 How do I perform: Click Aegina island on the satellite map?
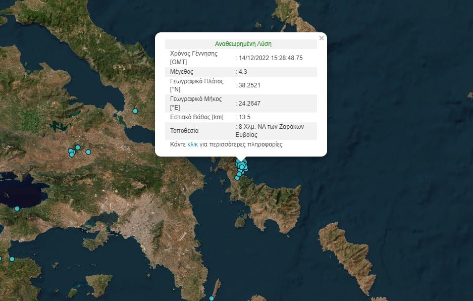[x=99, y=284]
